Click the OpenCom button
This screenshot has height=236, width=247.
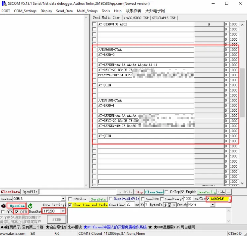17,206
